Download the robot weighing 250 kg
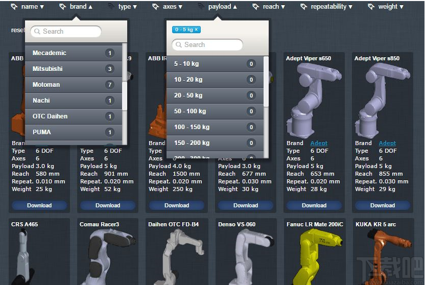The height and width of the screenshot is (285, 425). (x=177, y=206)
